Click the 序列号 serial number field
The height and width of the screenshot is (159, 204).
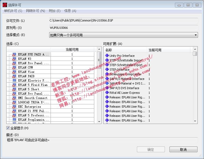click(x=123, y=27)
